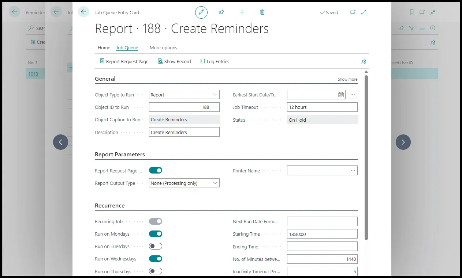Click the bookmark icon in background window
This screenshot has width=462, height=278.
(x=412, y=12)
